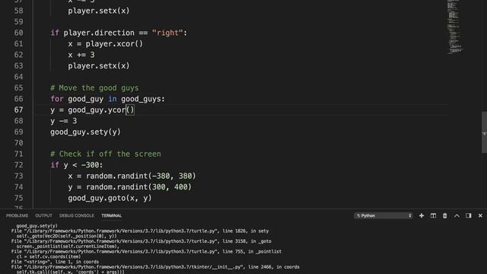Image resolution: width=487 pixels, height=274 pixels.
Task: Place cursor in 'y = good_guy.ycor()' line
Action: [92, 110]
